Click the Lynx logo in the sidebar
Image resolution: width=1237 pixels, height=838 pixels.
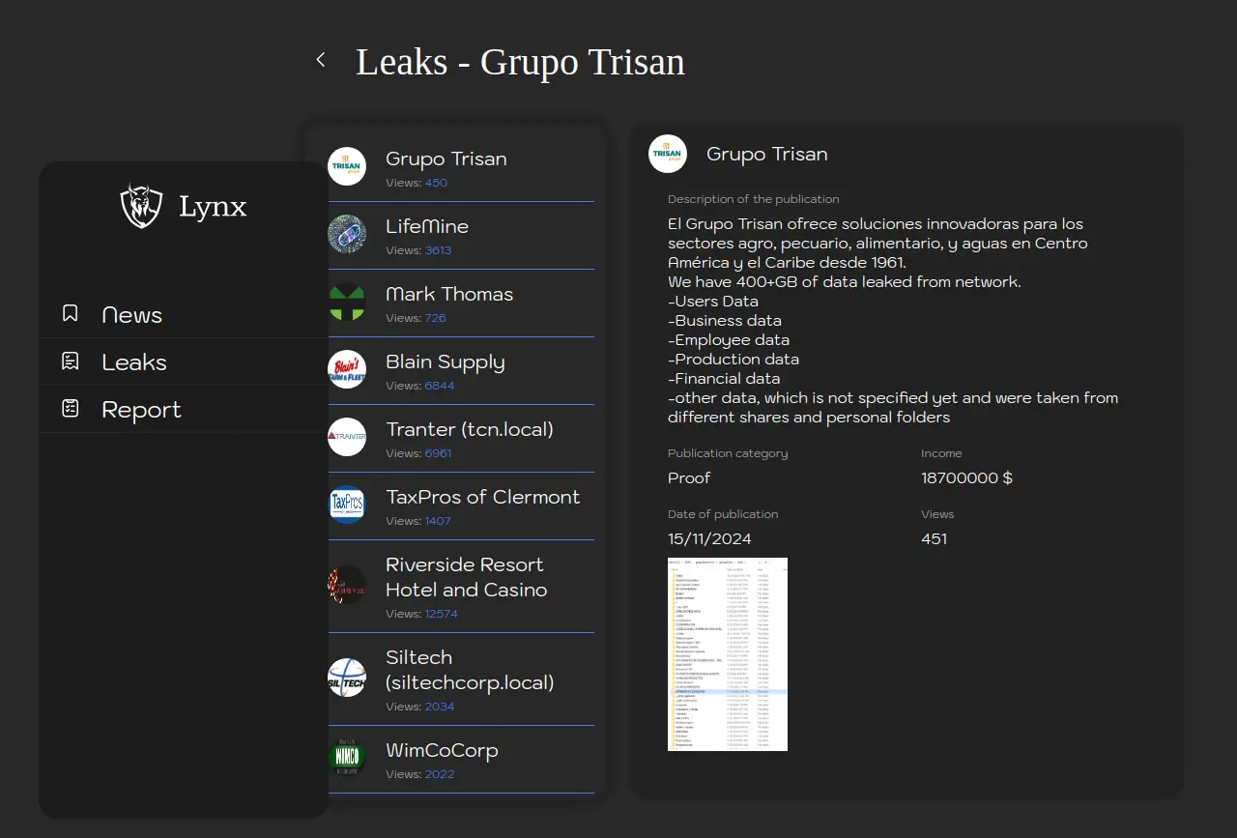[141, 206]
